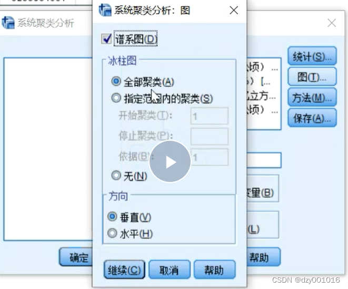Choose the 水平(H) orientation

coord(112,233)
